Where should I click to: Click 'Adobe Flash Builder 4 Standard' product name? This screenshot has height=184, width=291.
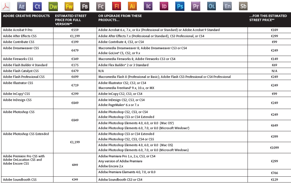pos(25,65)
